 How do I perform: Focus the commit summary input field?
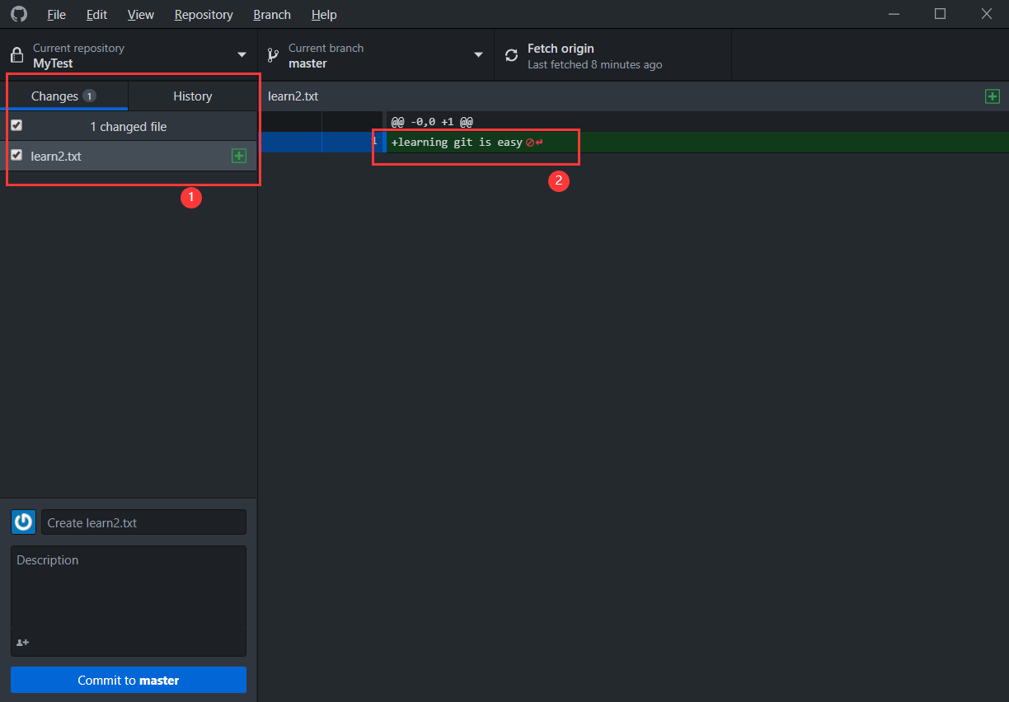click(143, 522)
